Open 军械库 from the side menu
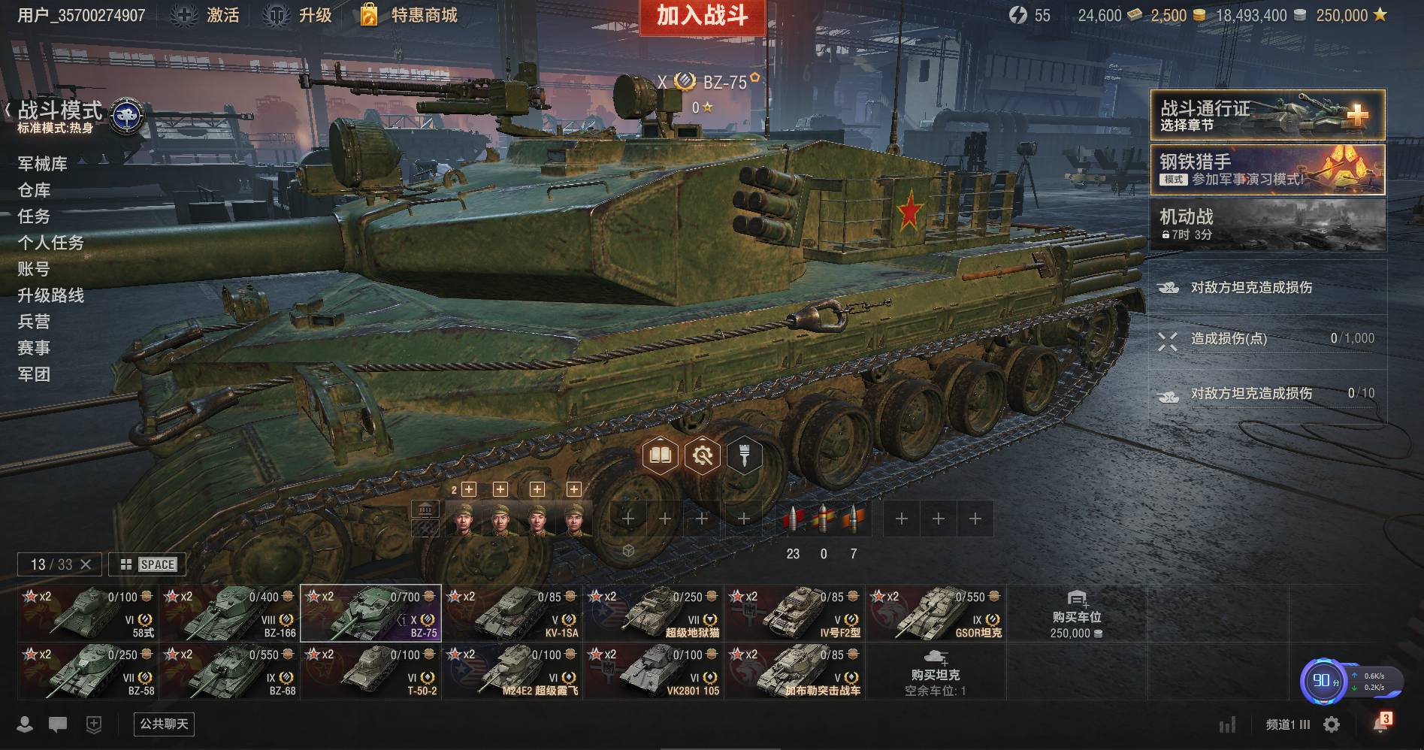 coord(43,164)
